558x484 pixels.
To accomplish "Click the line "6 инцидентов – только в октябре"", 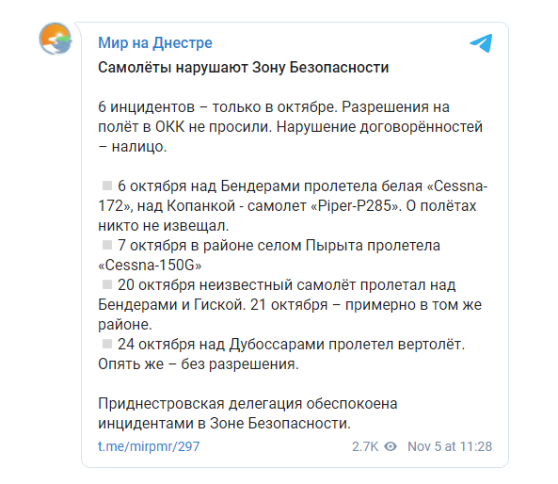I will [217, 107].
